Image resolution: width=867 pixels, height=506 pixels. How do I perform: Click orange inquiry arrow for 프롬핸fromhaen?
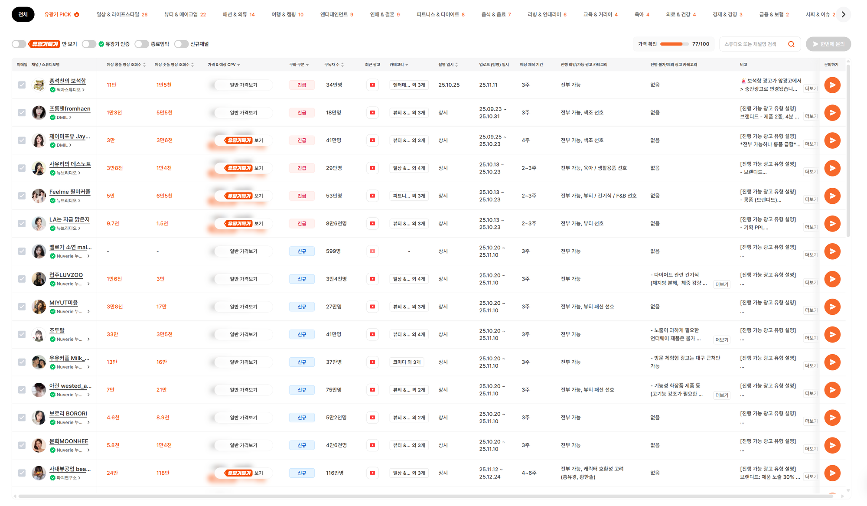coord(832,113)
